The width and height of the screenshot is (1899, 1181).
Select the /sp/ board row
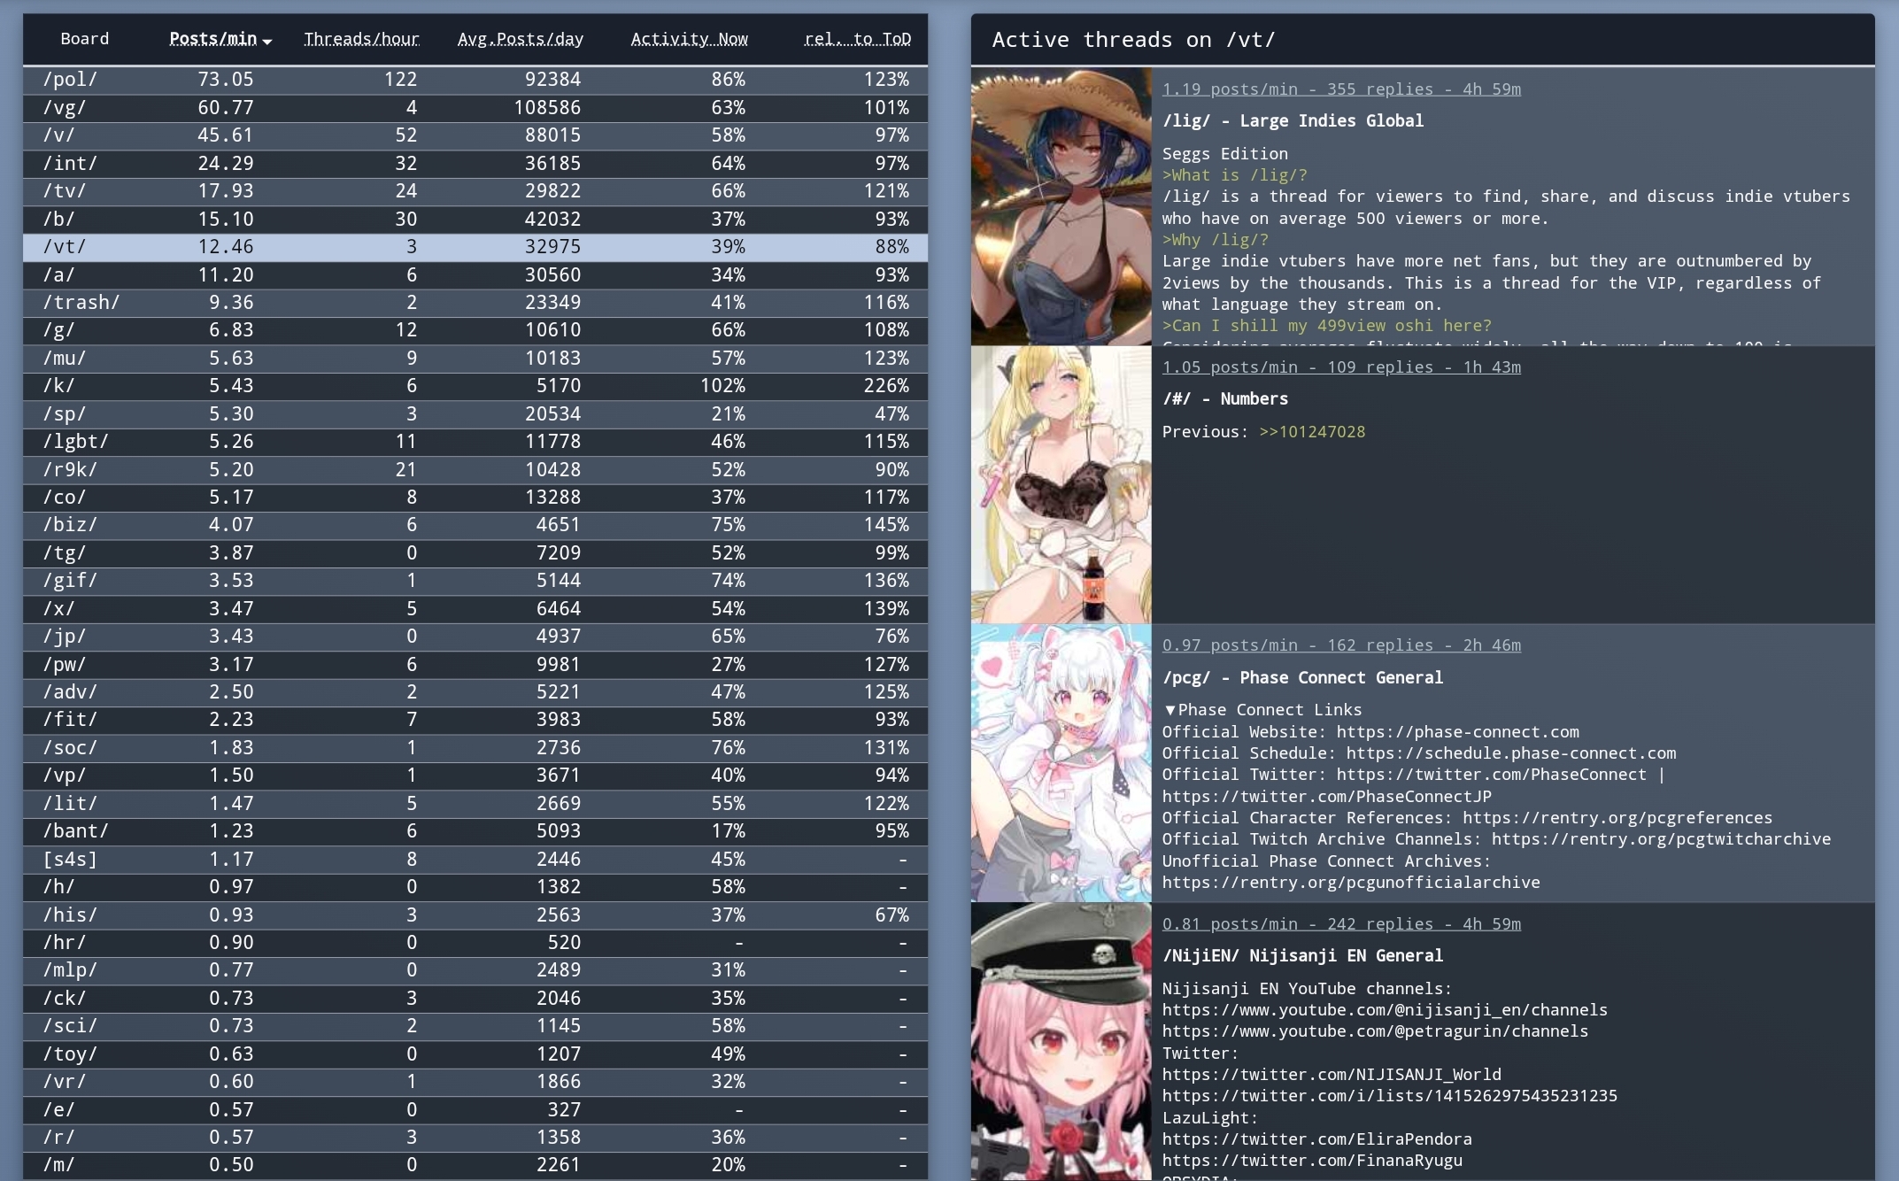(x=475, y=414)
